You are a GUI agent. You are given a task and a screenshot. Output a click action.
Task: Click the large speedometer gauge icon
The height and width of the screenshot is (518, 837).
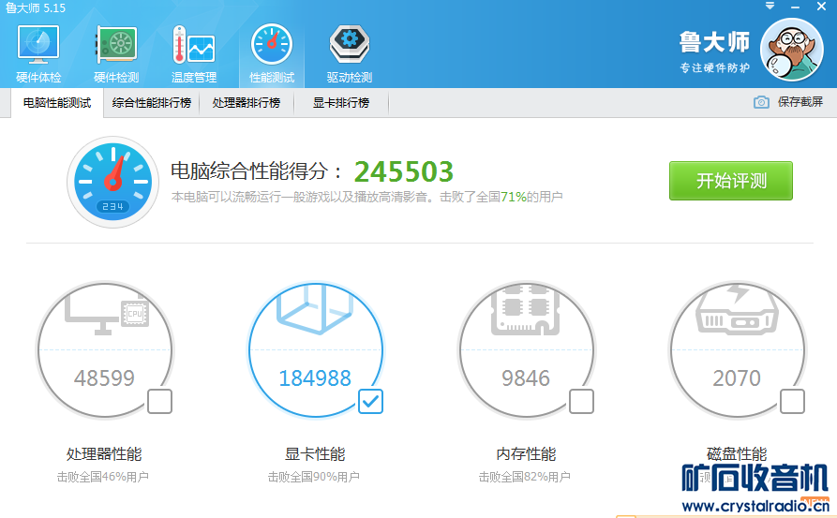point(112,182)
